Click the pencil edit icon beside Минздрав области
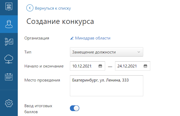The height and width of the screenshot is (116, 180). click(x=72, y=38)
